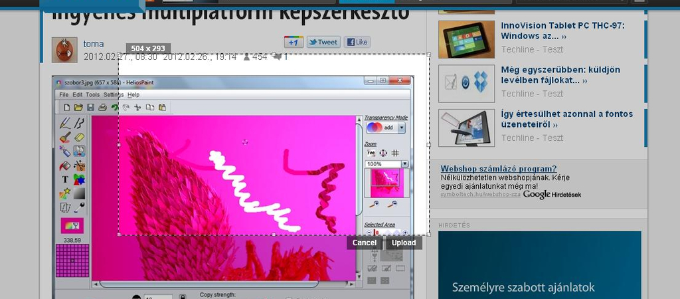Select the Paintbrush tool
The image size is (680, 299).
click(65, 137)
